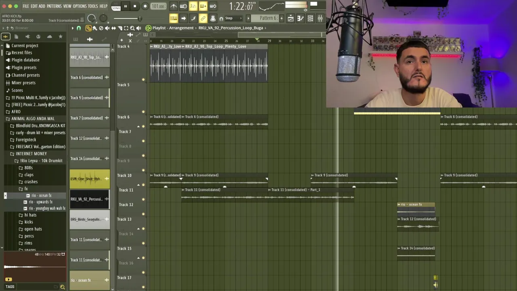The image size is (517, 291).
Task: Click the TAGS label in browser
Action: pos(10,287)
